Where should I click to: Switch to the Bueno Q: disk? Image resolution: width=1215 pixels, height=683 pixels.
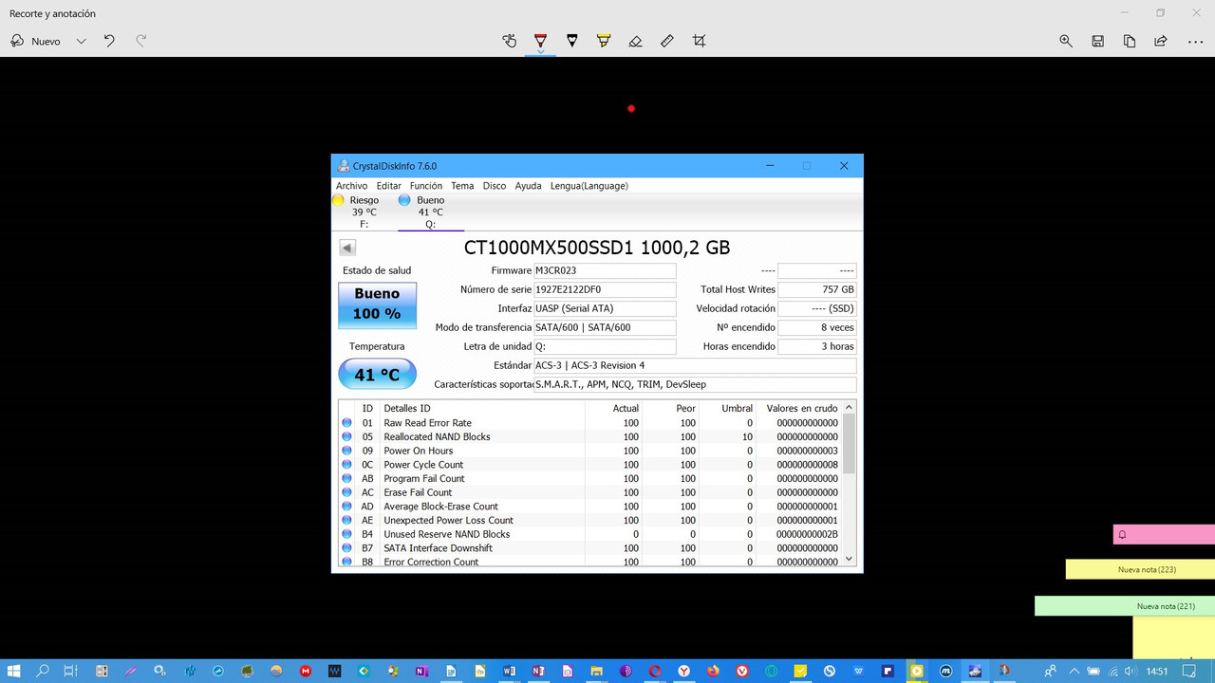point(430,212)
